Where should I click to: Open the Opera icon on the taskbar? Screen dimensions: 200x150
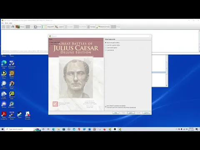79,129
